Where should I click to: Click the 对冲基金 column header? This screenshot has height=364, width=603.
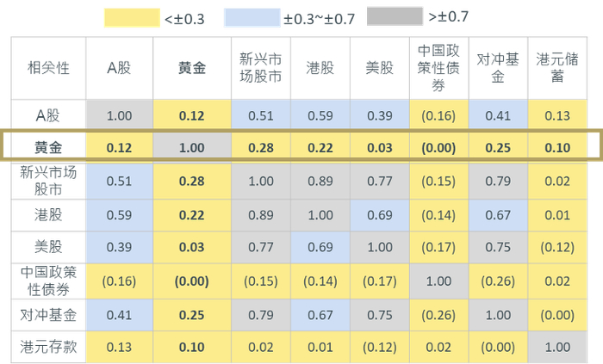click(x=498, y=67)
